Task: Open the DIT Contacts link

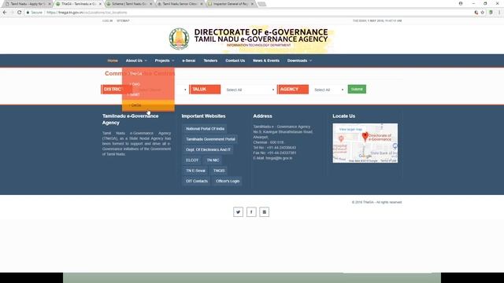Action: coord(197,181)
